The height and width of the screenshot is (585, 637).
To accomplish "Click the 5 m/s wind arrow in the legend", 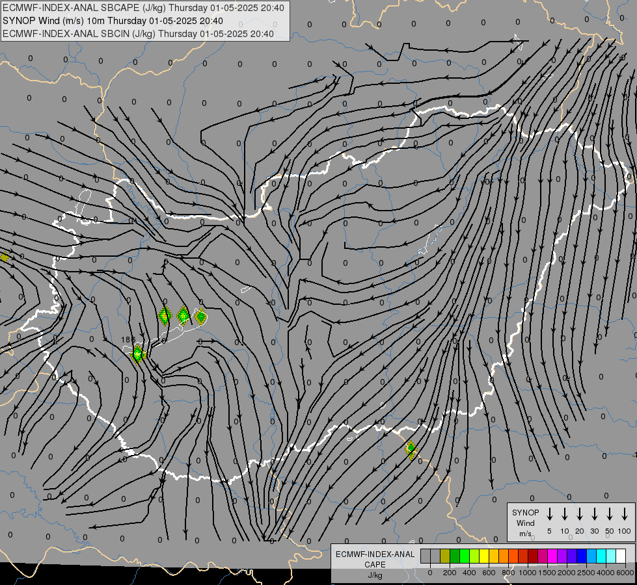I will pos(549,514).
